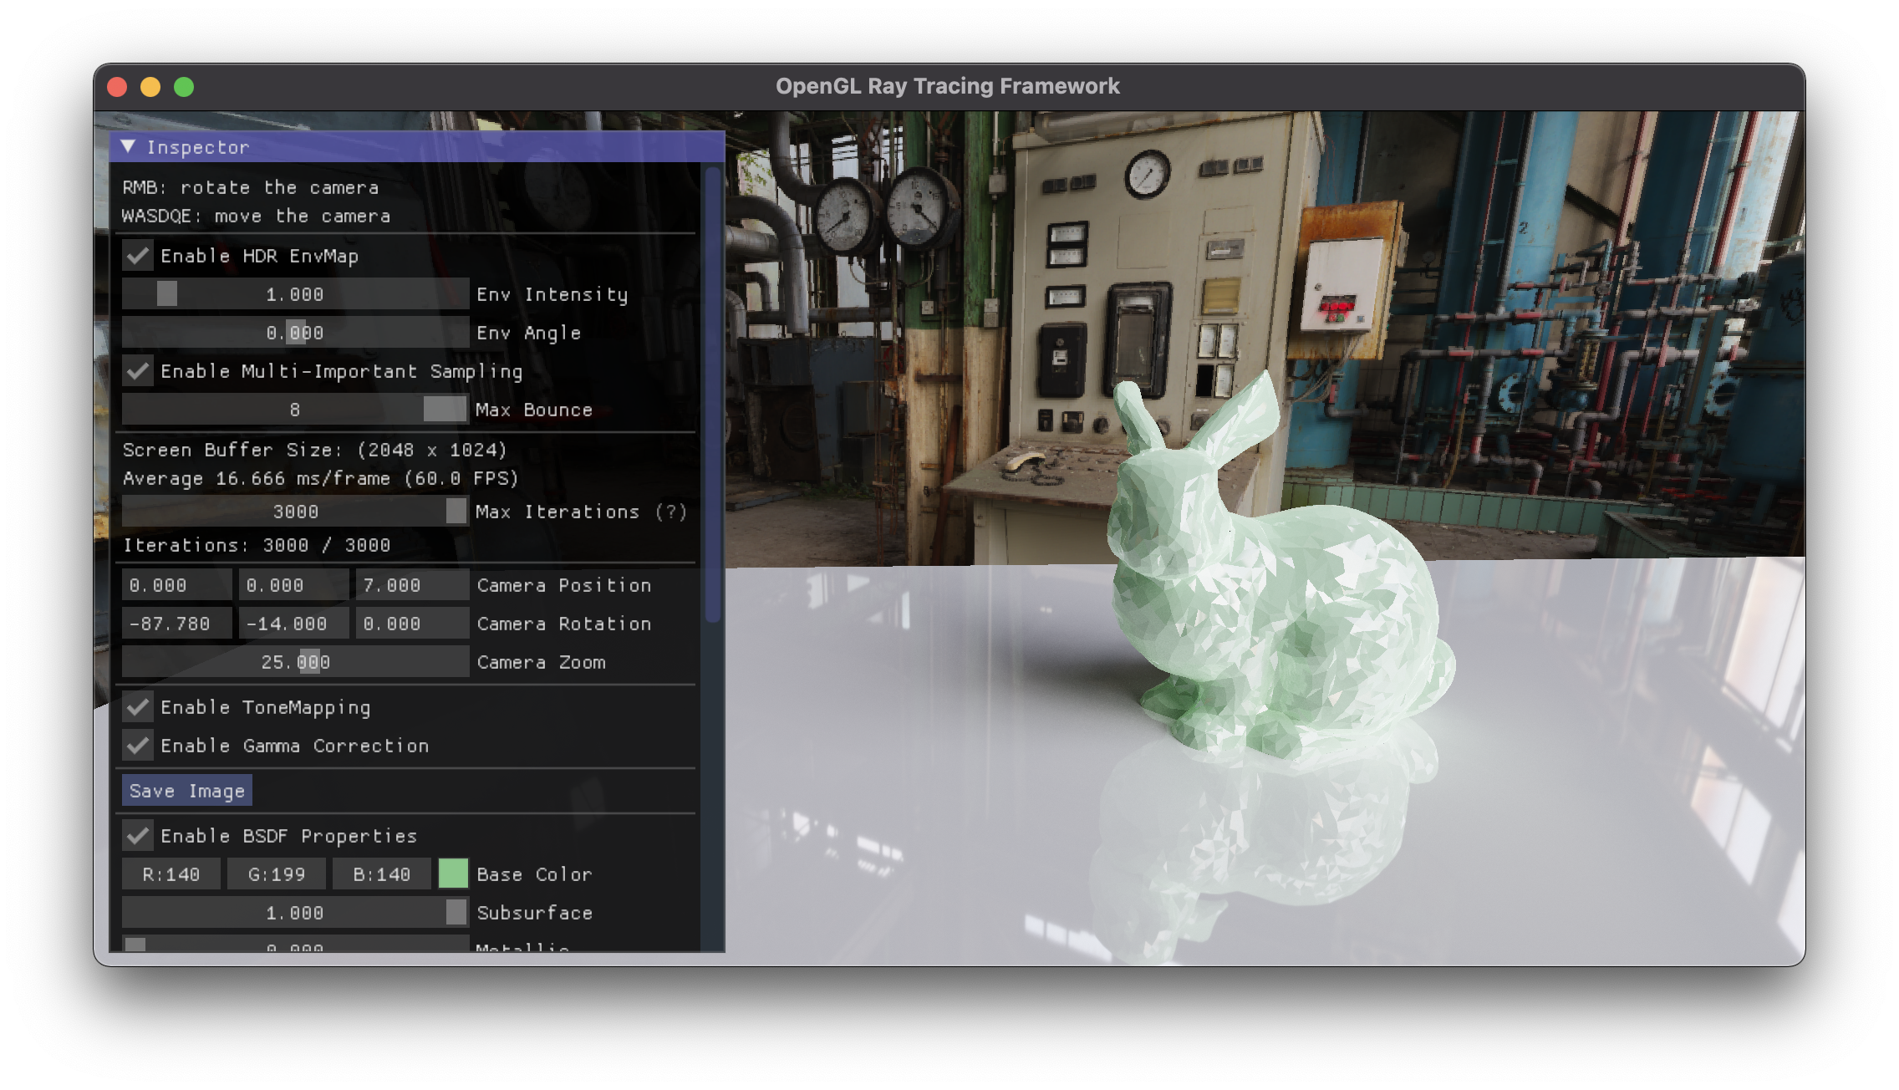1899x1090 pixels.
Task: Select Camera Position Z field
Action: point(411,585)
